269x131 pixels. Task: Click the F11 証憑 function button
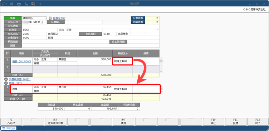coord(236,122)
